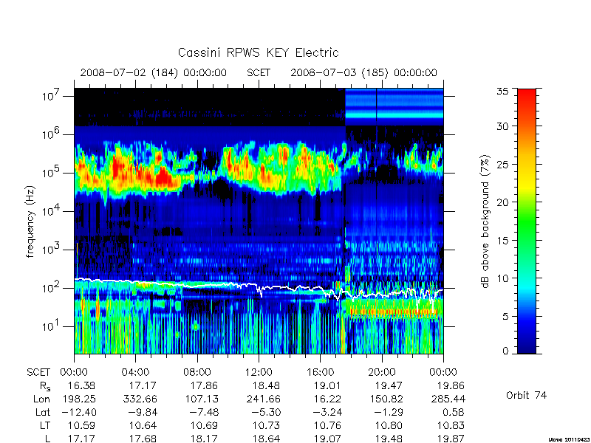The width and height of the screenshot is (591, 443).
Task: Click the 'Orbit 74' label
Action: (526, 395)
